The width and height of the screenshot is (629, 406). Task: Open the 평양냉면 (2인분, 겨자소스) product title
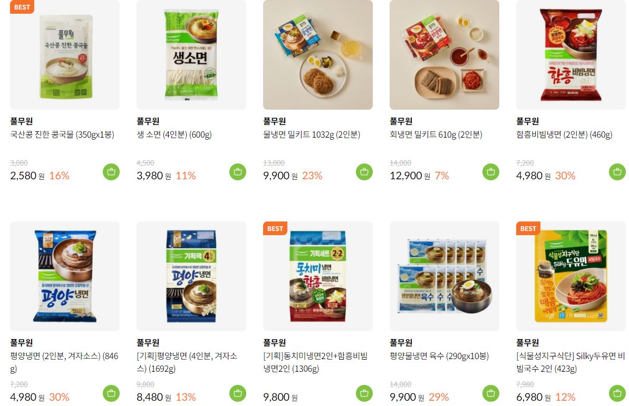[64, 362]
